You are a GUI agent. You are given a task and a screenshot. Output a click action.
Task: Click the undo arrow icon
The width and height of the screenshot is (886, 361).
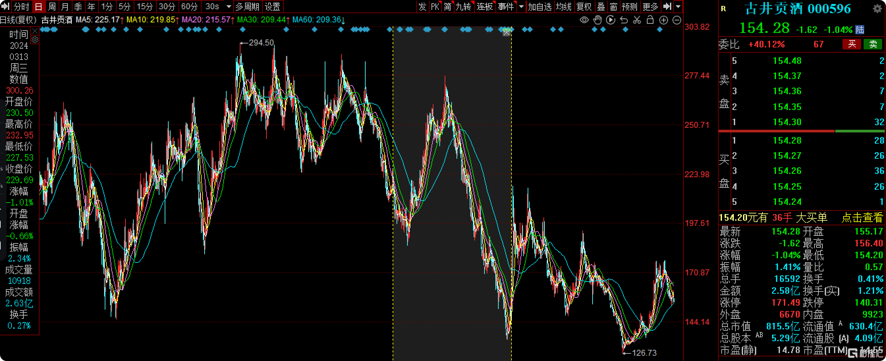624,20
